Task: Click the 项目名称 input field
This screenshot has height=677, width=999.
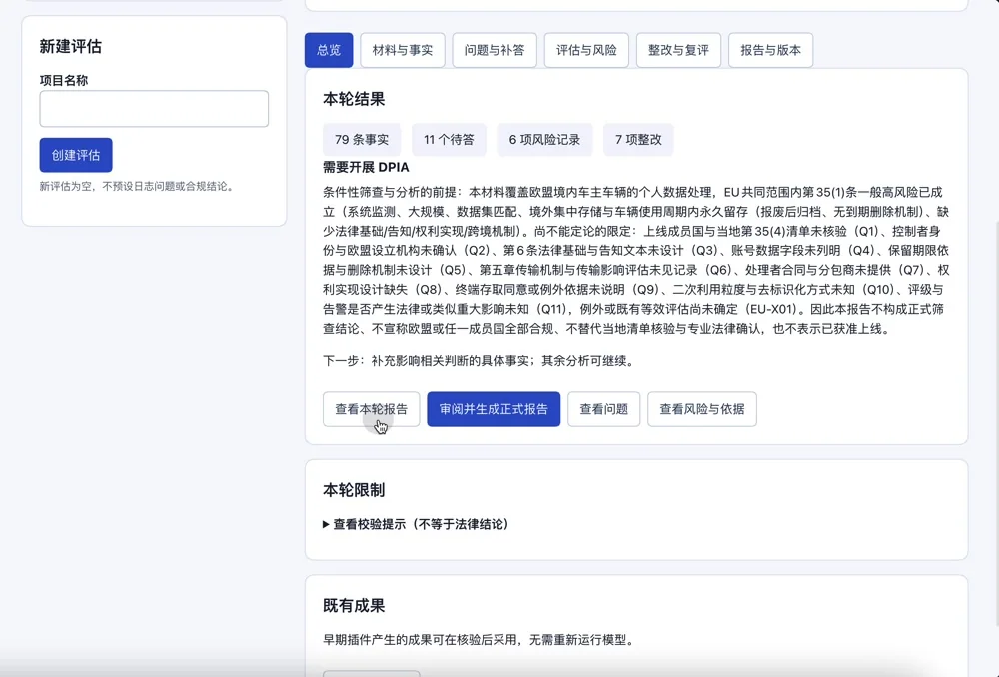Action: (154, 108)
